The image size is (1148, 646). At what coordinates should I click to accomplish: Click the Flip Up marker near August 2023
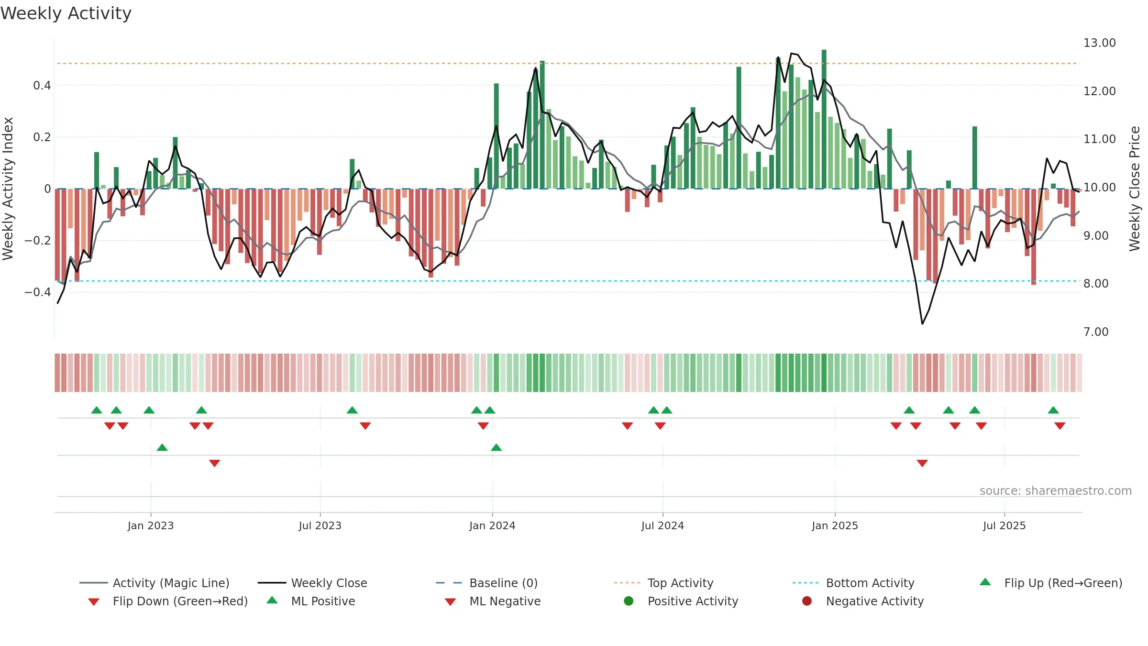[352, 410]
